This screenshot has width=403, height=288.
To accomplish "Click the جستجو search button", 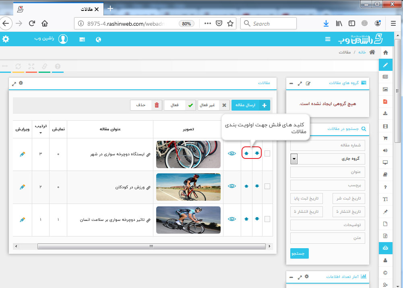I will 299,253.
